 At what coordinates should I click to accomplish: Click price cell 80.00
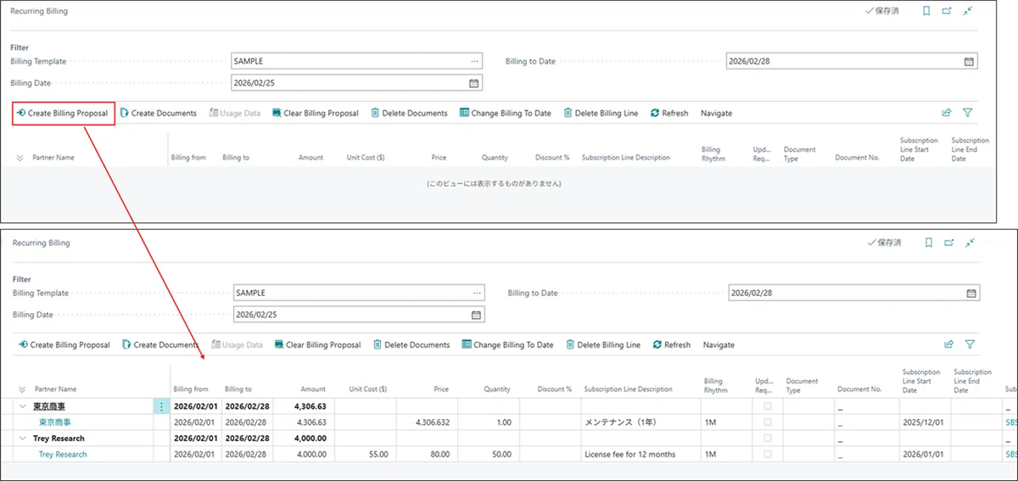439,455
